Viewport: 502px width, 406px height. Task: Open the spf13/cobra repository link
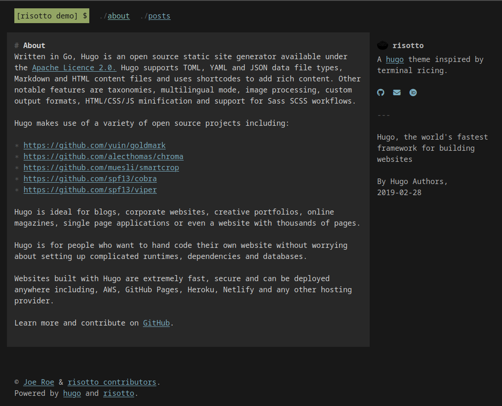tap(90, 178)
